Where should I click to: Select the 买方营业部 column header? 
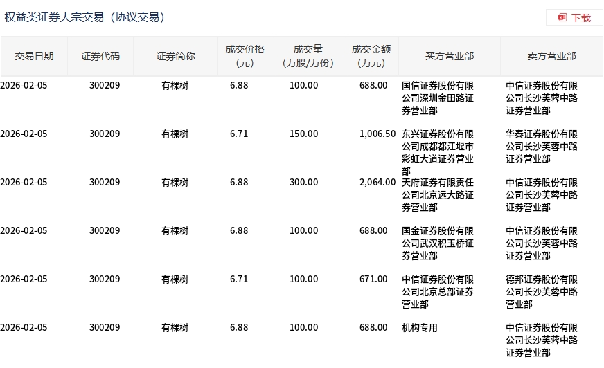[450, 56]
